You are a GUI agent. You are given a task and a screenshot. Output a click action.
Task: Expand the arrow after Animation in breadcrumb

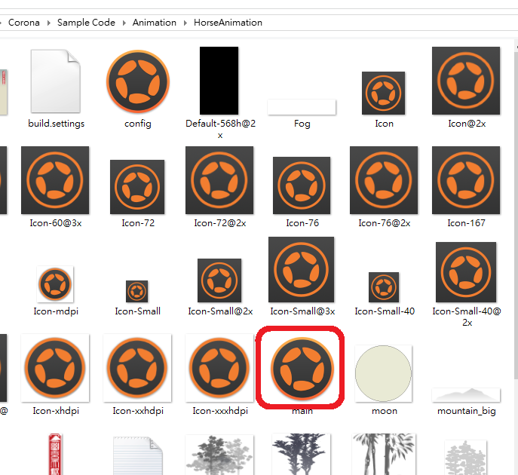tap(185, 23)
